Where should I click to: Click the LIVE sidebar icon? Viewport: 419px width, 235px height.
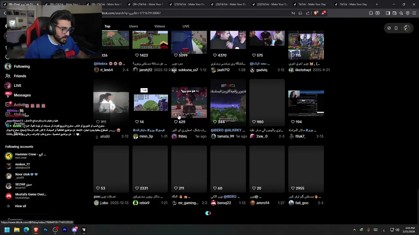8,86
